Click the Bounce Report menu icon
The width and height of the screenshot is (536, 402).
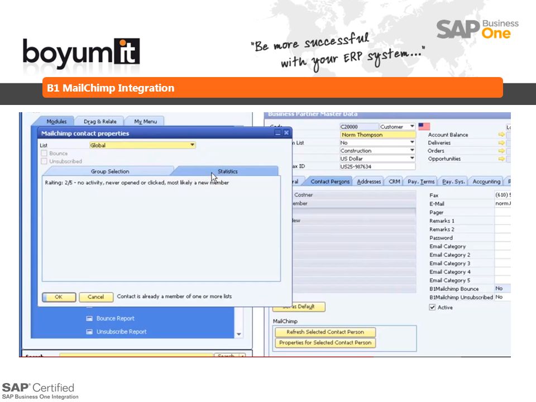pyautogui.click(x=89, y=319)
